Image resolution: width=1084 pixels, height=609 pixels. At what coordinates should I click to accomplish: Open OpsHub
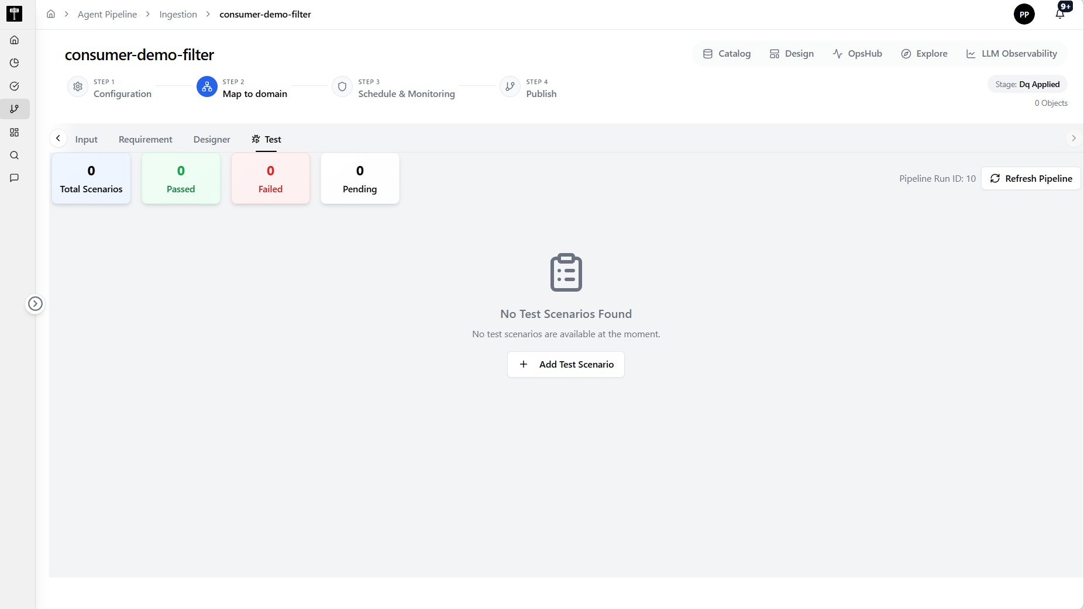[857, 54]
